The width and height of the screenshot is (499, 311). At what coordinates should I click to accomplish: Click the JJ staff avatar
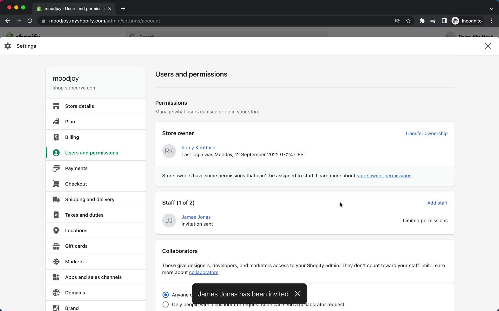click(x=169, y=221)
